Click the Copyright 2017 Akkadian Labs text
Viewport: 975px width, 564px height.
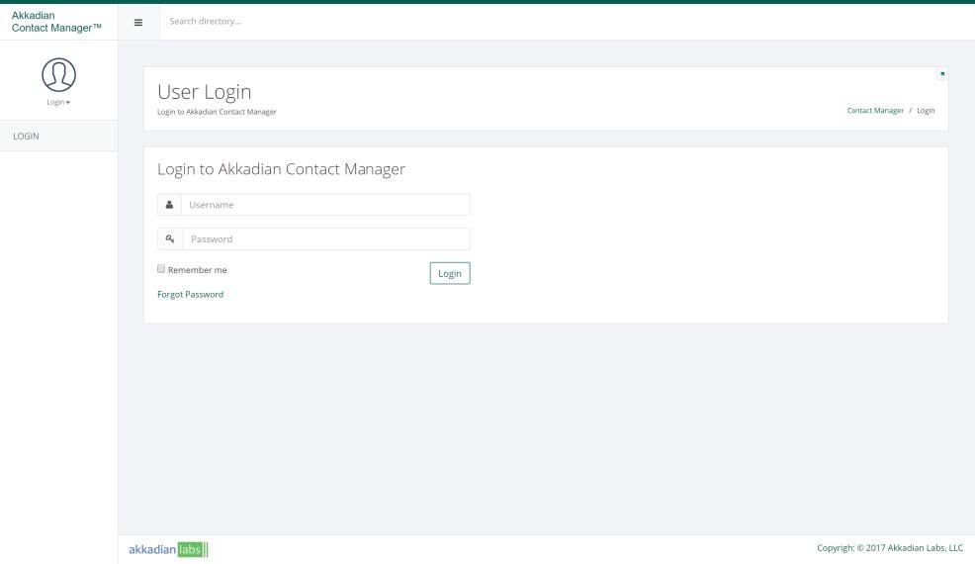pos(890,548)
